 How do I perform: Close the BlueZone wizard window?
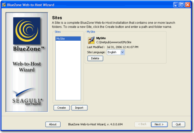pos(188,5)
